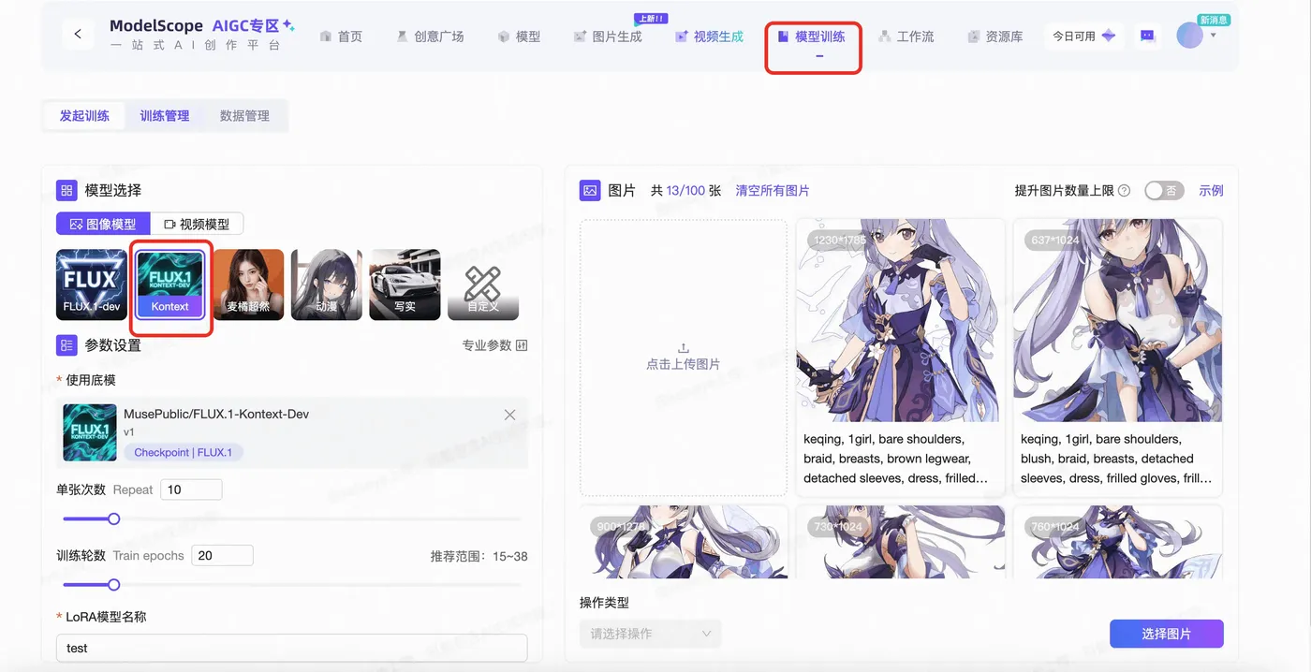1311x672 pixels.
Task: Select 视频模型 option
Action: coord(197,224)
